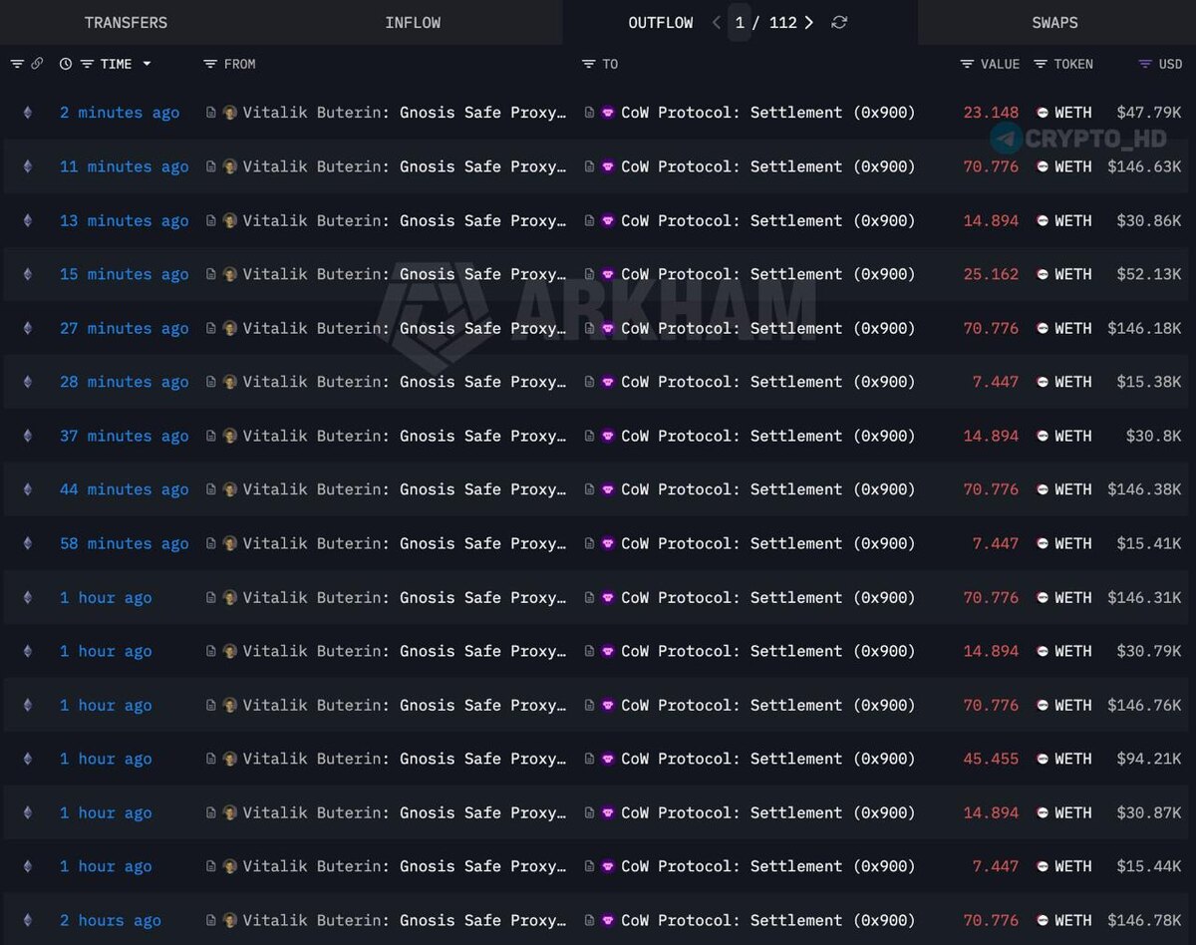Toggle TIME sort order arrow
Viewport: 1196px width, 945px height.
point(148,64)
